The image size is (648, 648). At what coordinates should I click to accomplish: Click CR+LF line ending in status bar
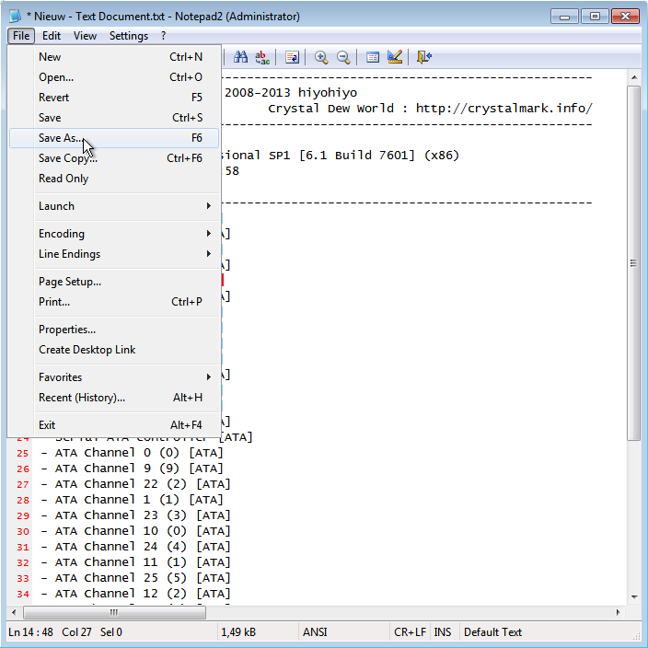[409, 632]
